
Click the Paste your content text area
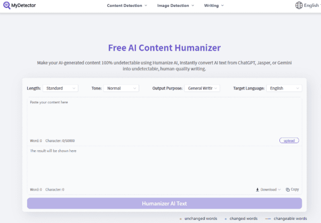coord(164,117)
